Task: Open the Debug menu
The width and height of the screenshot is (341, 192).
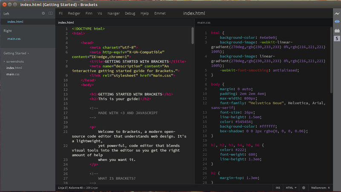Action: tap(130, 13)
